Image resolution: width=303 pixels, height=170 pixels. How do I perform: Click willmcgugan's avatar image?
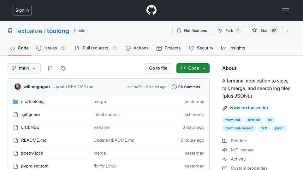coord(18,87)
